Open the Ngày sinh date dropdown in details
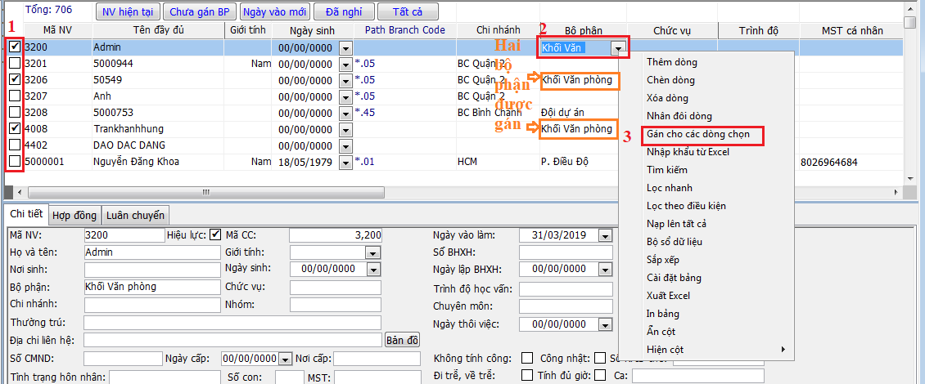This screenshot has width=925, height=384. [372, 269]
